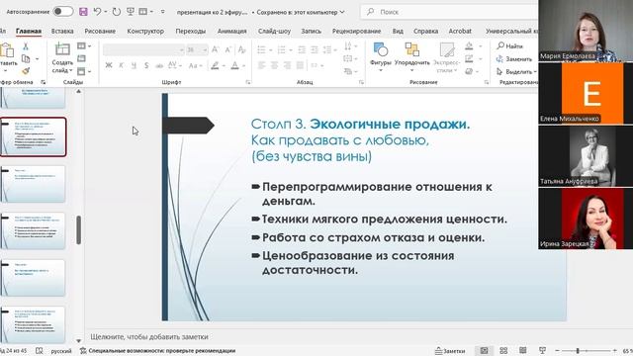Open the Рецензирование tab
Image resolution: width=633 pixels, height=356 pixels.
(x=356, y=31)
